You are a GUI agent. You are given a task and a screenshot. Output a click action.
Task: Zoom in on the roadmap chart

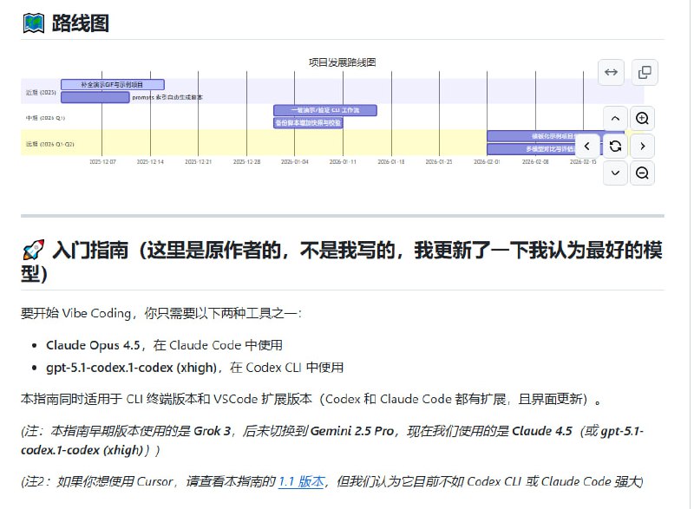(643, 118)
